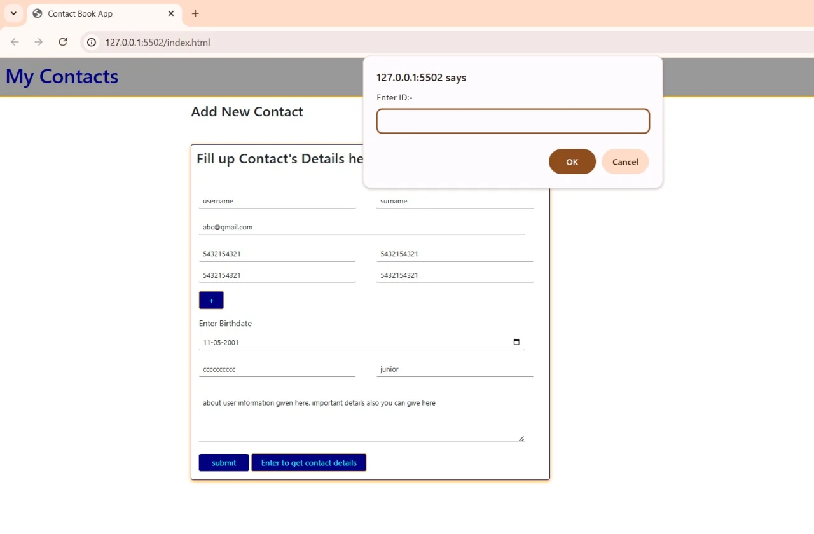The width and height of the screenshot is (814, 534).
Task: Click the Contact Book App tab globe favicon
Action: pyautogui.click(x=38, y=13)
